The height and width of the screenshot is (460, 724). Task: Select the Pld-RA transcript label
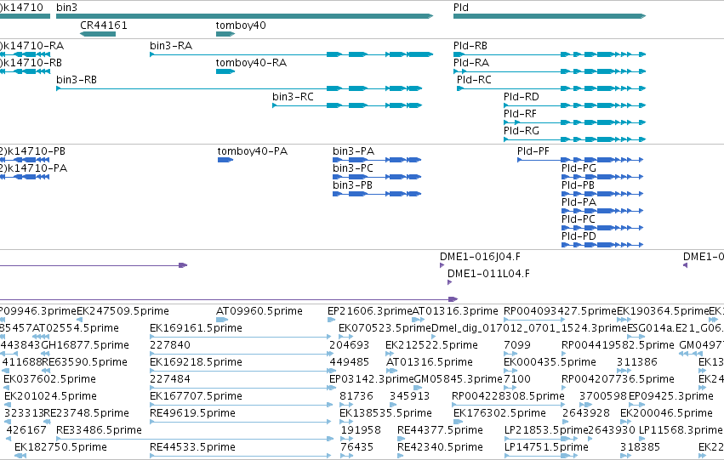click(471, 63)
